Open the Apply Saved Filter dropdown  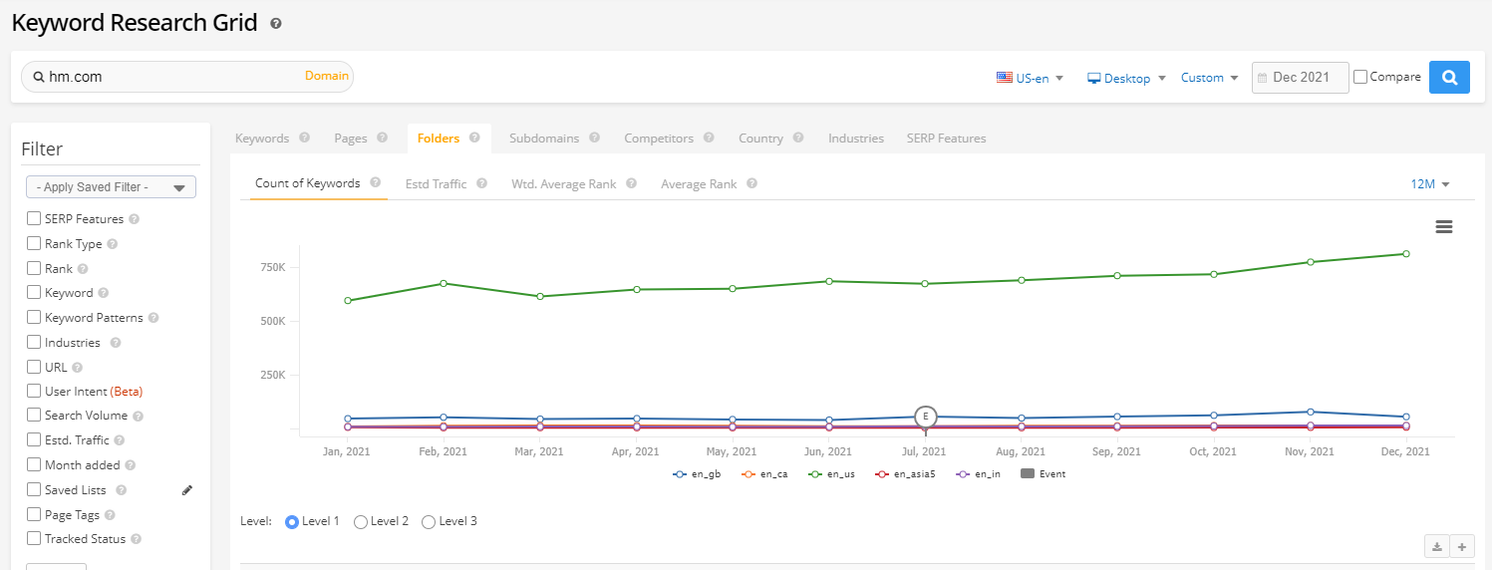click(111, 187)
